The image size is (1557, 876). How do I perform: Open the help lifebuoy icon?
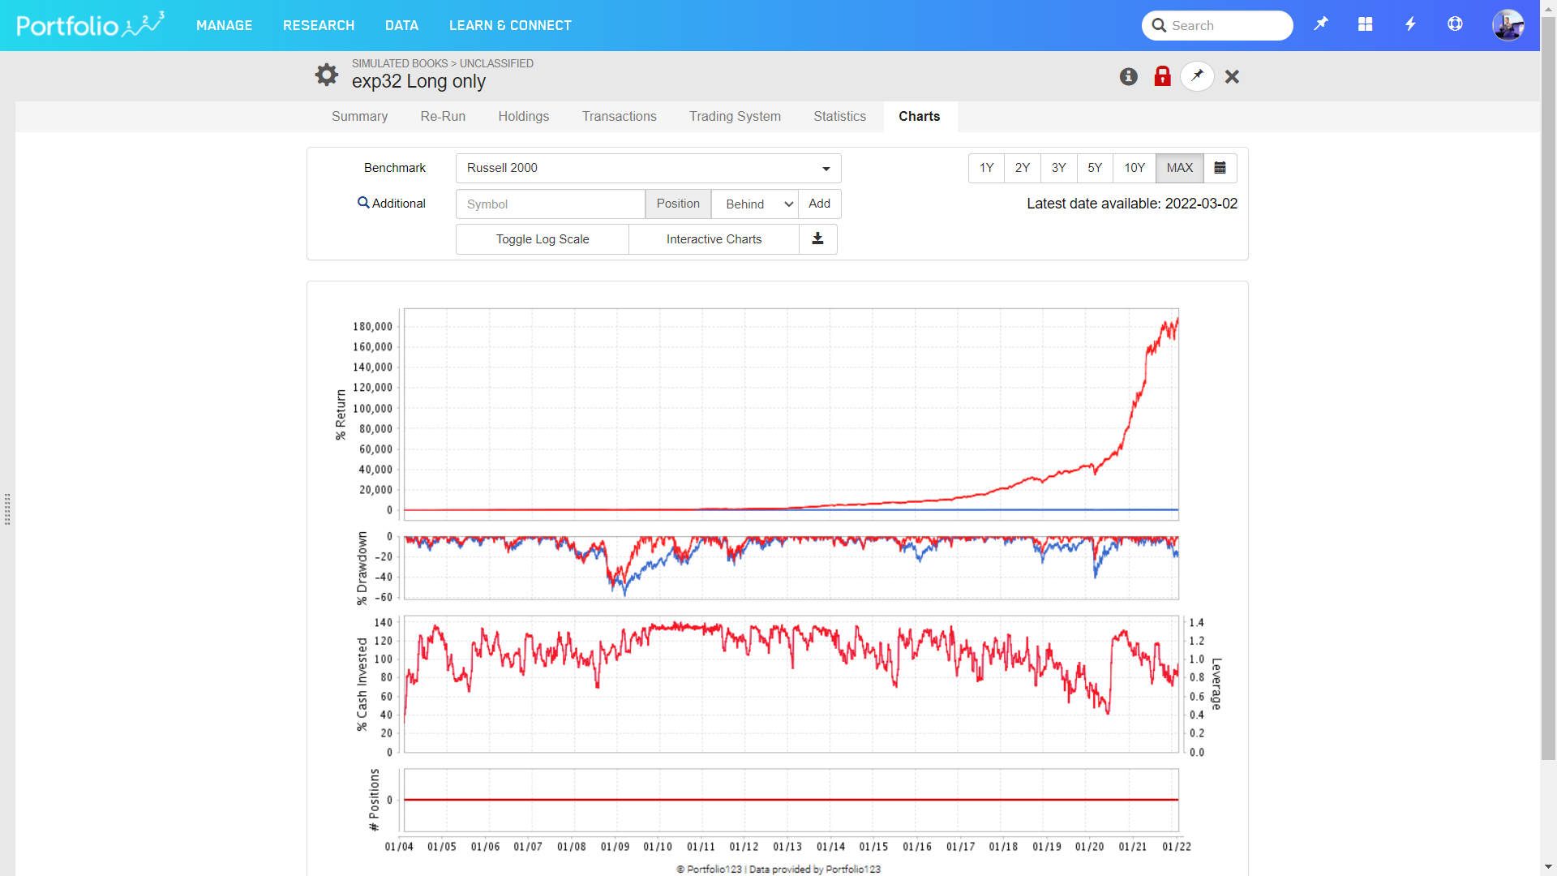tap(1455, 24)
